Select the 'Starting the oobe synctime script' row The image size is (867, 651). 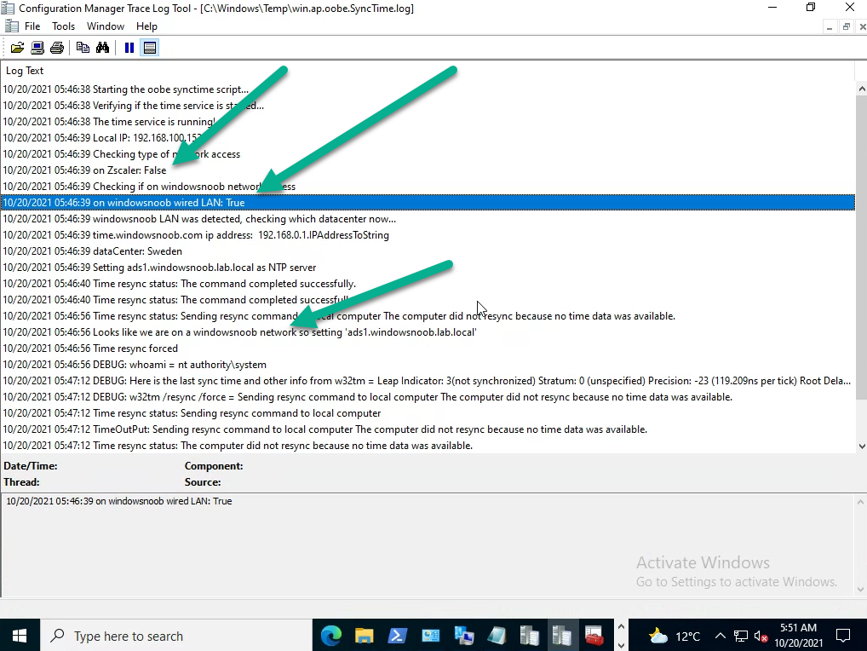pos(428,89)
